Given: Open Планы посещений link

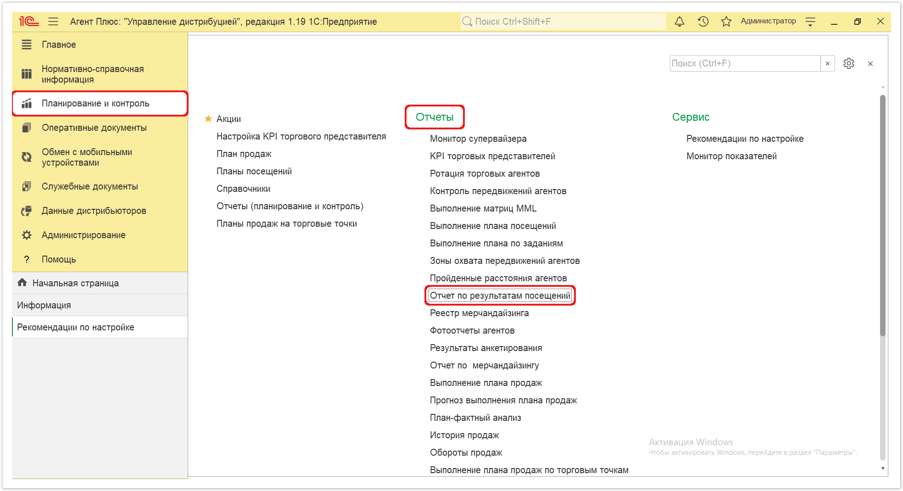Looking at the screenshot, I should [x=254, y=171].
